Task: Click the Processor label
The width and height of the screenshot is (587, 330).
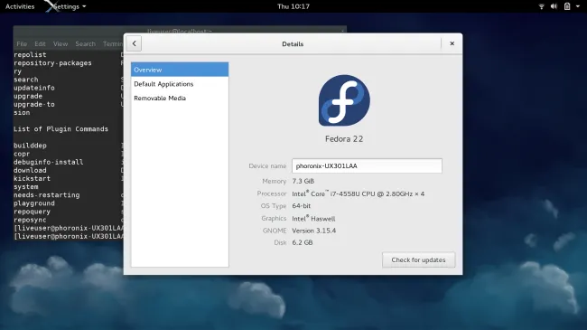Action: 272,193
